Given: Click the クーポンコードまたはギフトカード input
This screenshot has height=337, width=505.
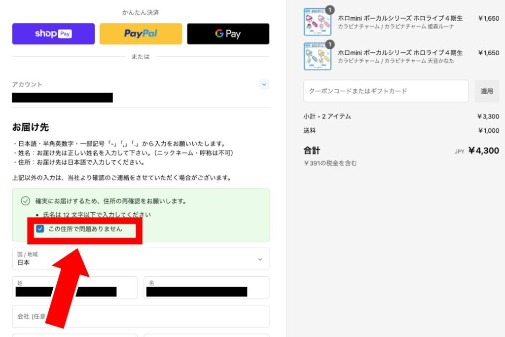Looking at the screenshot, I should [386, 91].
